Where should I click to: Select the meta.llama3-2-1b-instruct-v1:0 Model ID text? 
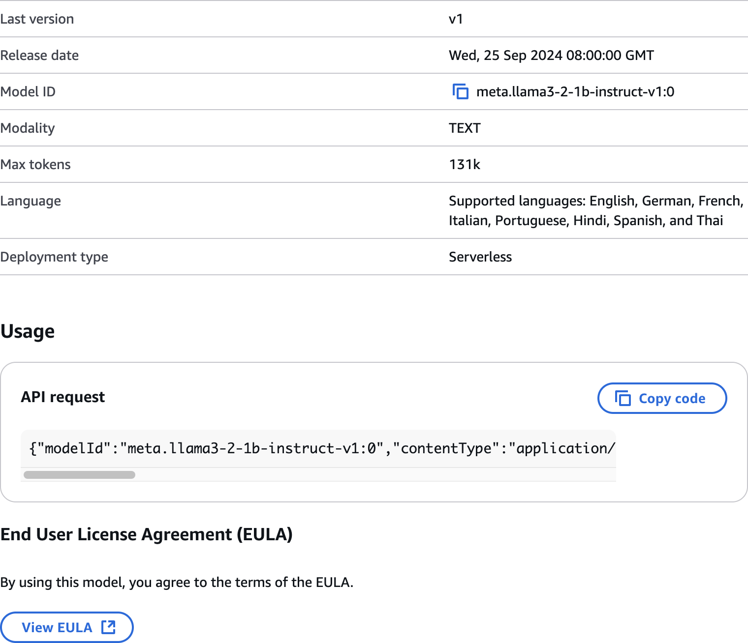575,92
